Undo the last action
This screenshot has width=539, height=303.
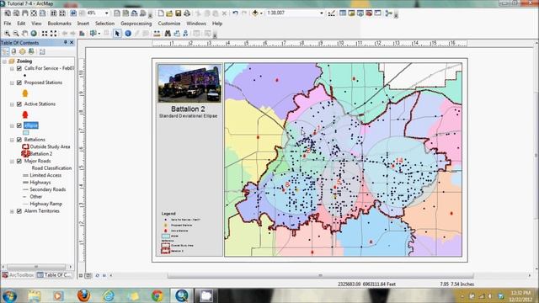(235, 13)
